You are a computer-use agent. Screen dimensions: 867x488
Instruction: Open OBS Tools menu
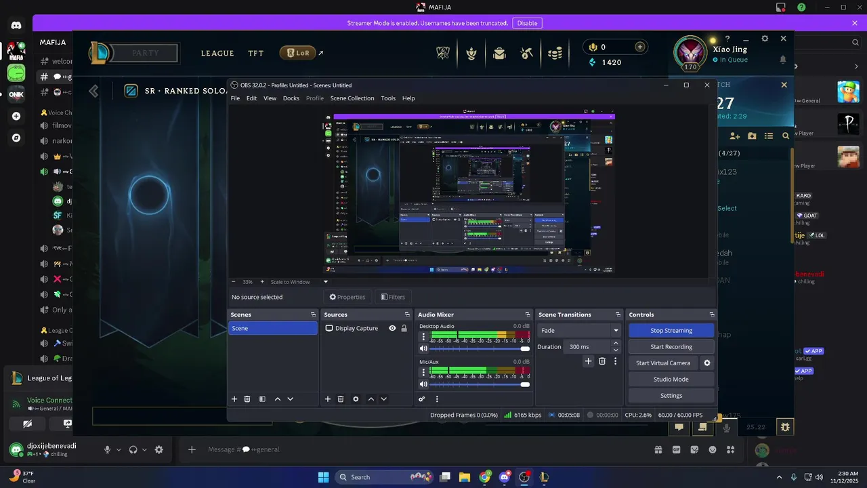388,98
